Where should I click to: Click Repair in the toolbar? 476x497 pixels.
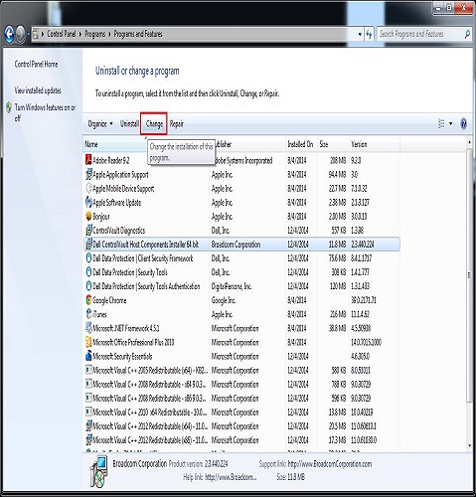(177, 124)
